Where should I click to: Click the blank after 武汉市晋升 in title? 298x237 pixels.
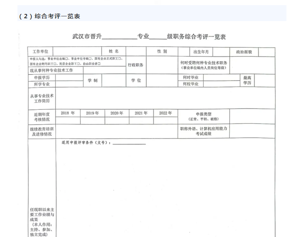[119, 37]
